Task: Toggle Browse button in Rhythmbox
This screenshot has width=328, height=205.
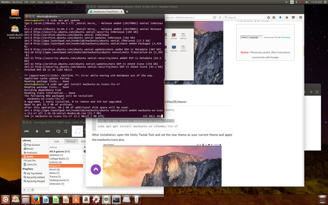Action: [71, 142]
